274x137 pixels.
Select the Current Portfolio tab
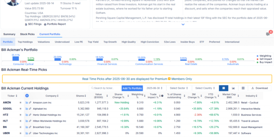[x=50, y=34]
